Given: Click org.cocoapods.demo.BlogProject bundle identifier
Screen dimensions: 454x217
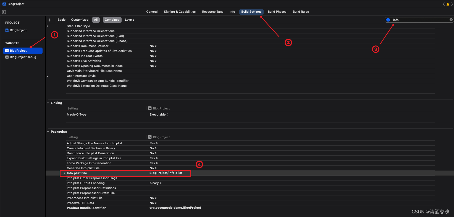Looking at the screenshot, I should 175,208.
